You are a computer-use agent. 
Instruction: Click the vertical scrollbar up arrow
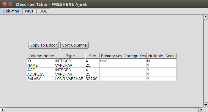pyautogui.click(x=206, y=17)
